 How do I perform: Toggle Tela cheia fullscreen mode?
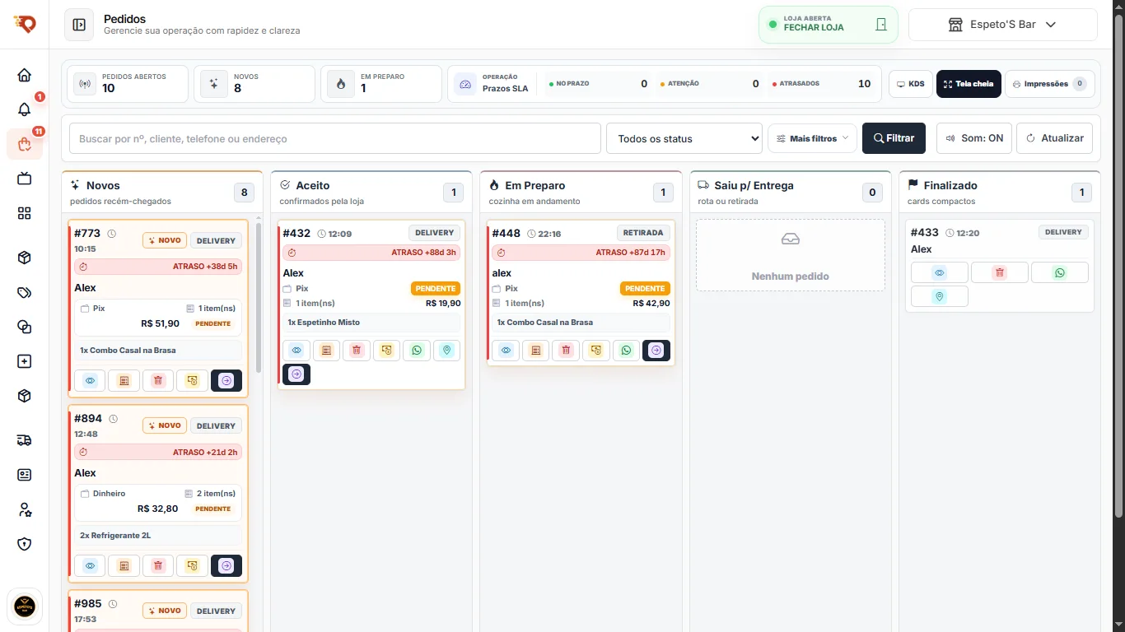tap(969, 84)
